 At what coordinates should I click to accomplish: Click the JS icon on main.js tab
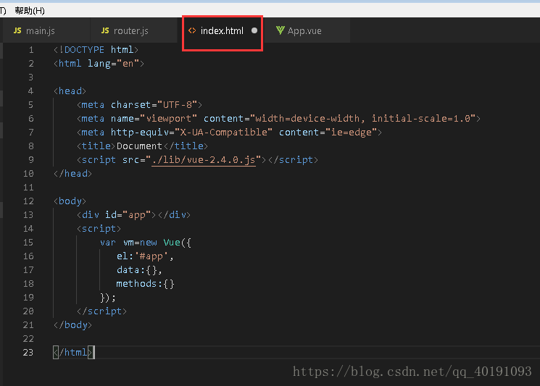pyautogui.click(x=17, y=30)
